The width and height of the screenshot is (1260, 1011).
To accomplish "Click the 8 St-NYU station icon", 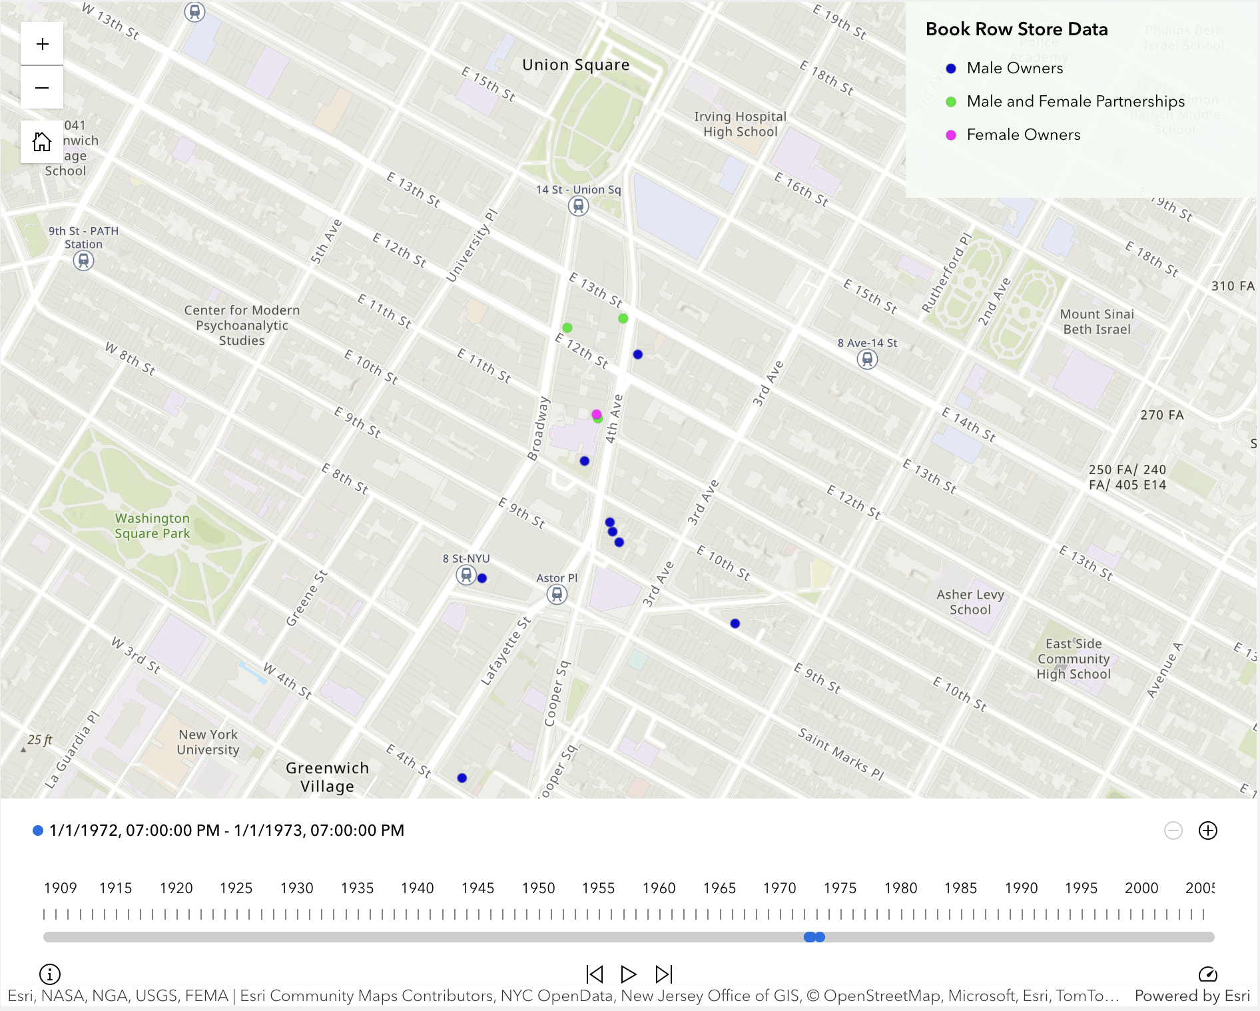I will 466,574.
